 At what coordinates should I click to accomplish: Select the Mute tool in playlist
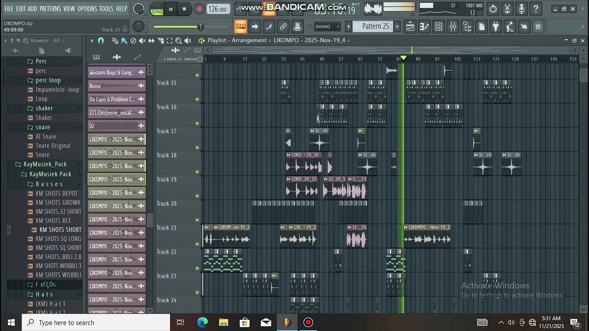coord(142,40)
